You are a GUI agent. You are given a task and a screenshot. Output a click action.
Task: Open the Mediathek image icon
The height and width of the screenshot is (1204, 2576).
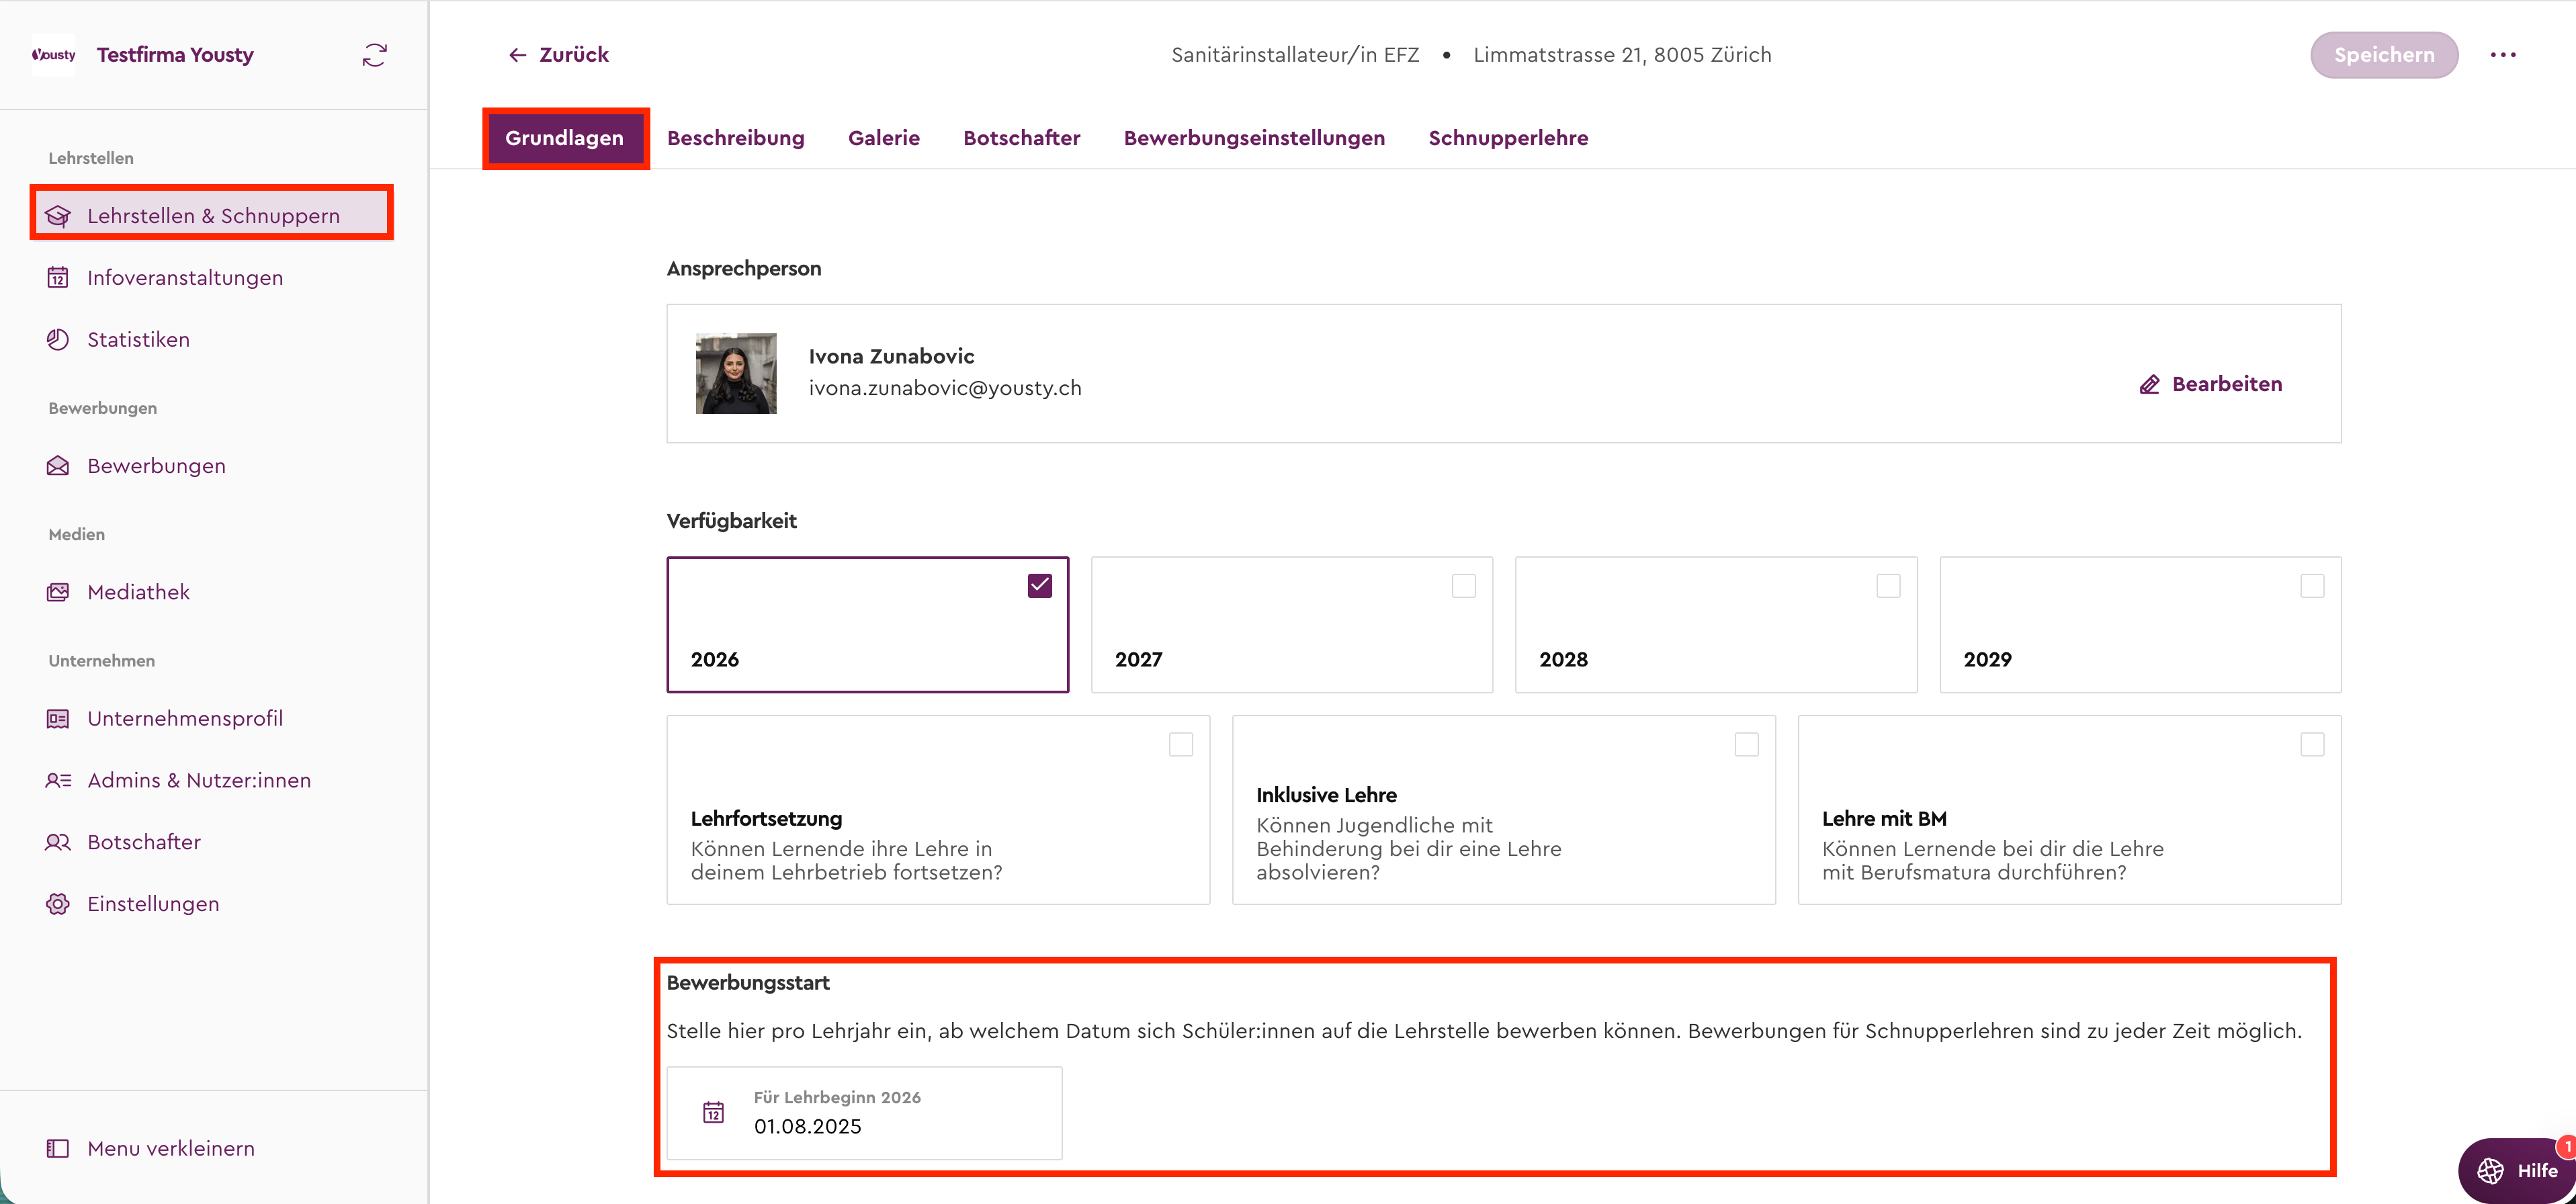pos(58,592)
